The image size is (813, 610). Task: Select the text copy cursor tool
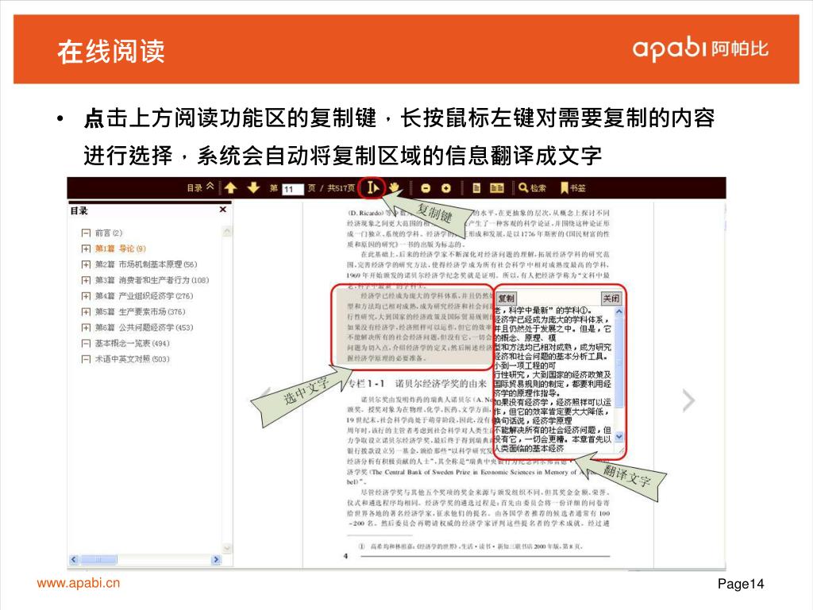click(373, 187)
